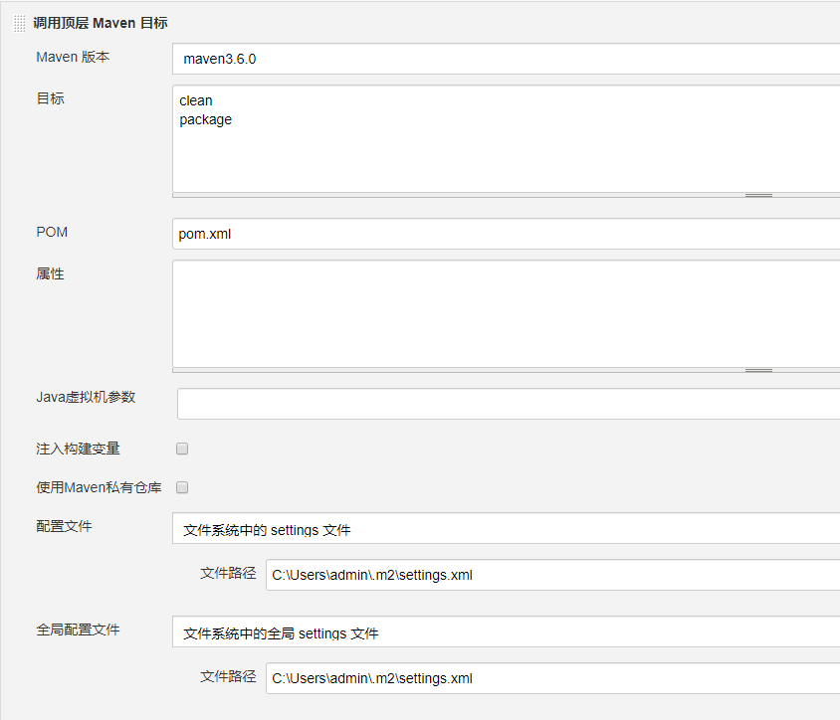Click the Maven 版本 label

point(73,57)
